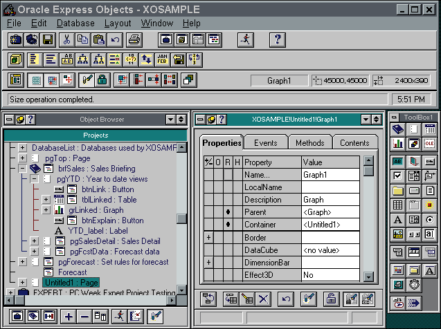Switch to the Contents tab
This screenshot has width=441, height=329.
[354, 143]
